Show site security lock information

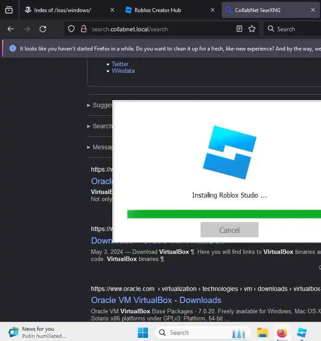(83, 29)
